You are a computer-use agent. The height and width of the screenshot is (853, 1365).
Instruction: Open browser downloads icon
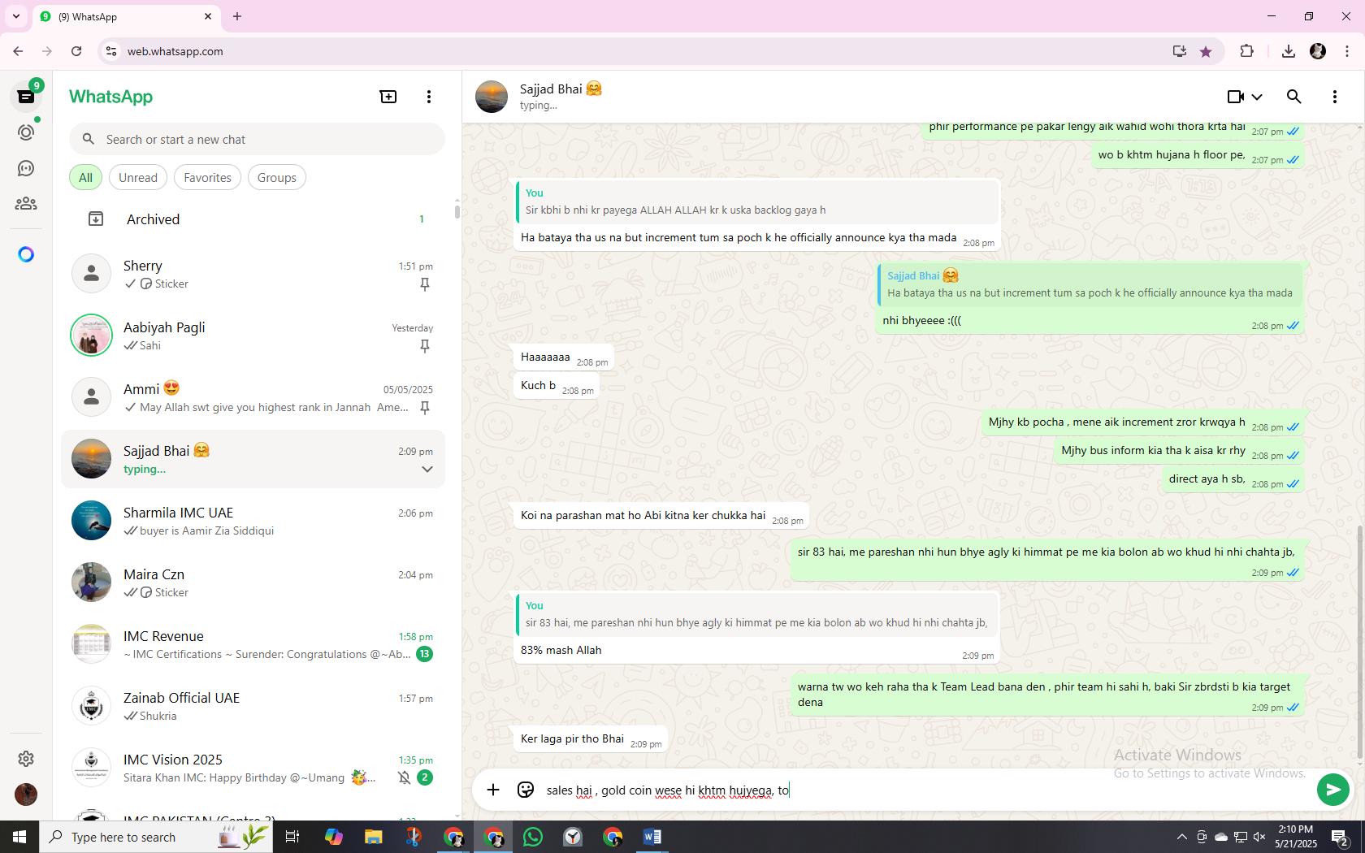(1288, 51)
